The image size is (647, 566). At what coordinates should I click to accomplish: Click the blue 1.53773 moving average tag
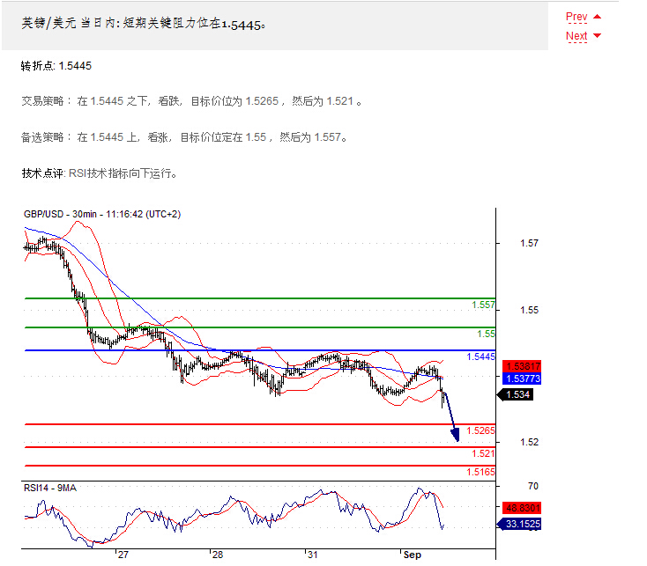522,379
